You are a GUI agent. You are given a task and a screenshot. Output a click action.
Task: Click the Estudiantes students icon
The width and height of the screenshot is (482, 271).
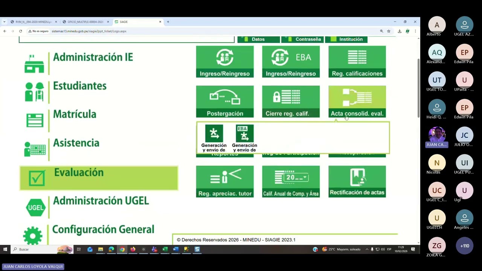point(34,92)
